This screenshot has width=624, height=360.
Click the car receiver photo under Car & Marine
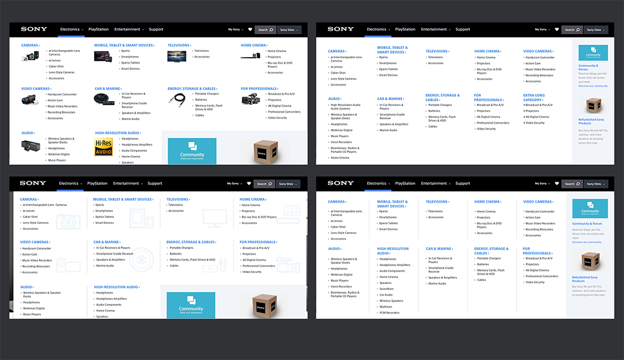[104, 99]
